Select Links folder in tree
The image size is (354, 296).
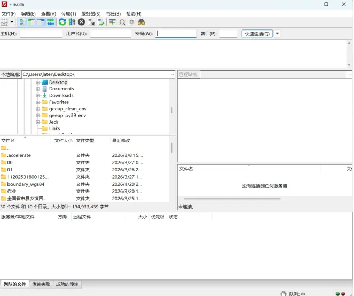[54, 128]
